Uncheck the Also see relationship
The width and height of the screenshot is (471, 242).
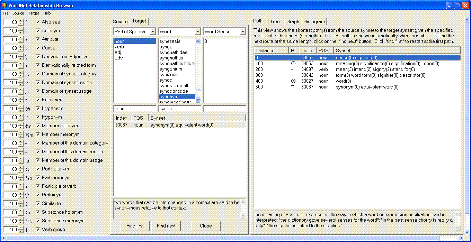pos(38,22)
